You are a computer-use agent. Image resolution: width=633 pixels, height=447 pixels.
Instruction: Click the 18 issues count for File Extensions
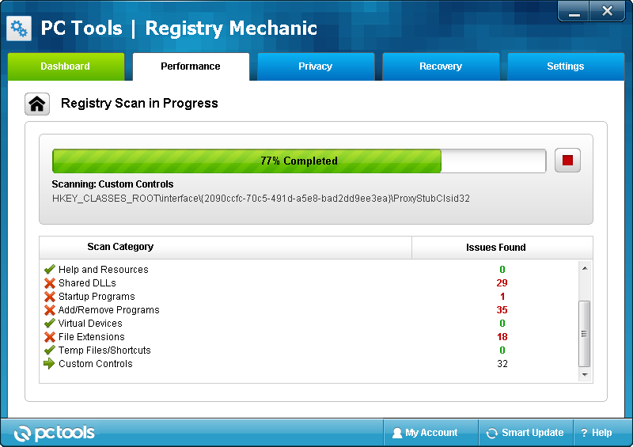tap(502, 337)
